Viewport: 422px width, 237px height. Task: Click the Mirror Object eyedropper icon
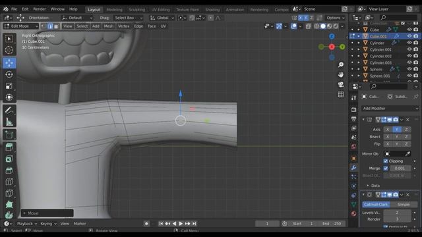[x=407, y=154]
